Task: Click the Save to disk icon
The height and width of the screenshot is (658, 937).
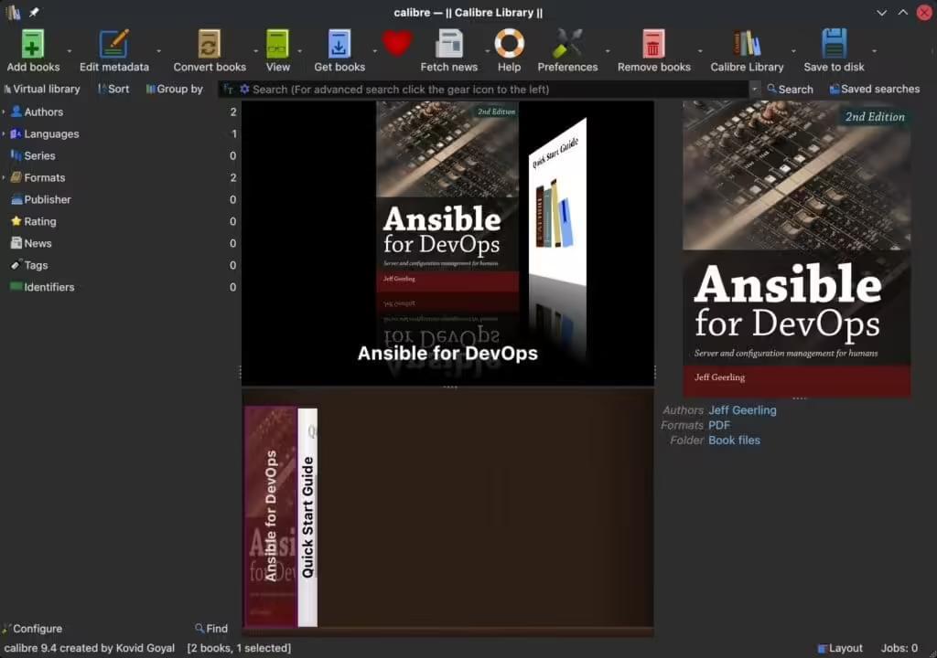Action: pyautogui.click(x=833, y=44)
